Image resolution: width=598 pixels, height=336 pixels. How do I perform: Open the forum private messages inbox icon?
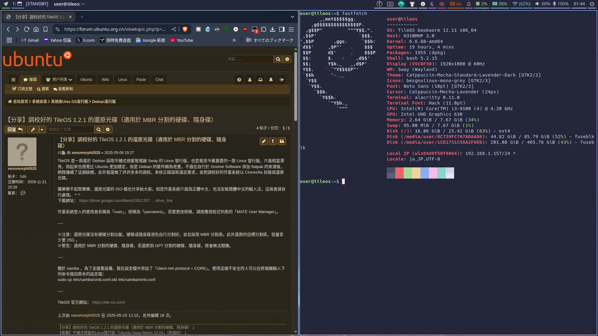pos(260,80)
